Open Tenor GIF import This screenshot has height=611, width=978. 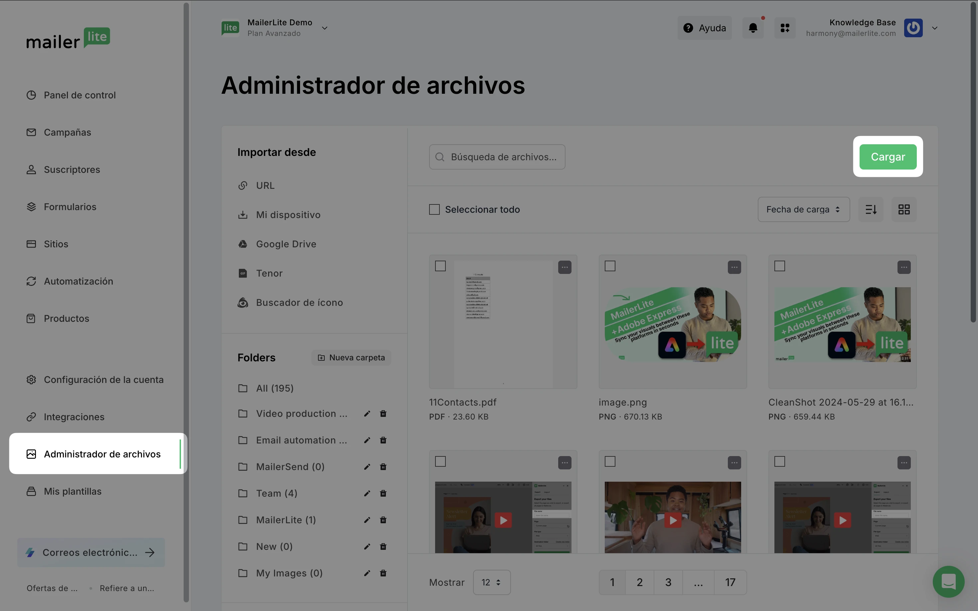click(x=260, y=273)
